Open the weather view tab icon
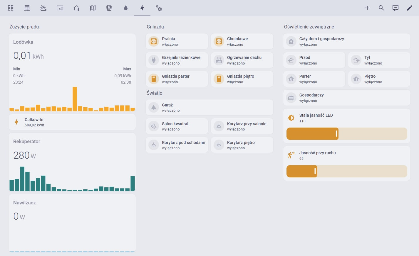The height and width of the screenshot is (256, 419). [43, 8]
